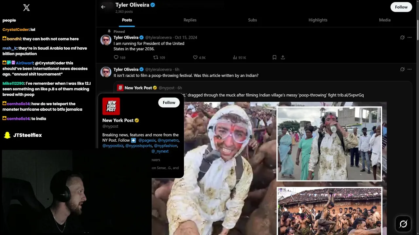This screenshot has height=235, width=419.
Task: Follow Tyler Oliveira from the header
Action: [x=401, y=7]
